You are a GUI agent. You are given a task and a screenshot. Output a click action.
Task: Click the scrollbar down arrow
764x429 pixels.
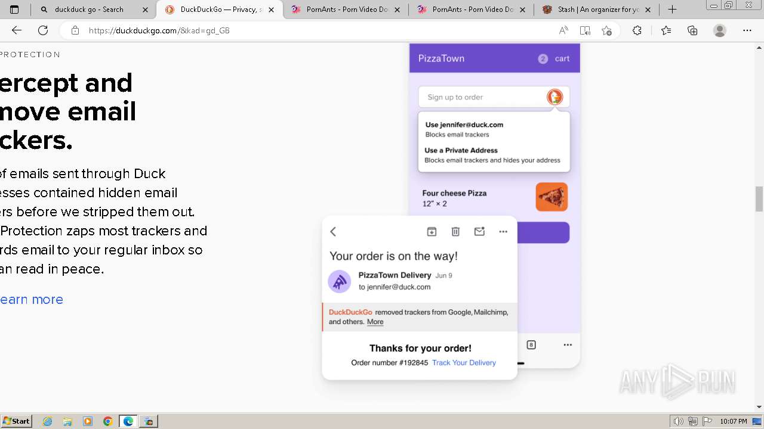point(759,408)
